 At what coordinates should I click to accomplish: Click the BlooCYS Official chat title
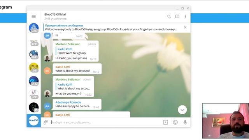pos(55,14)
